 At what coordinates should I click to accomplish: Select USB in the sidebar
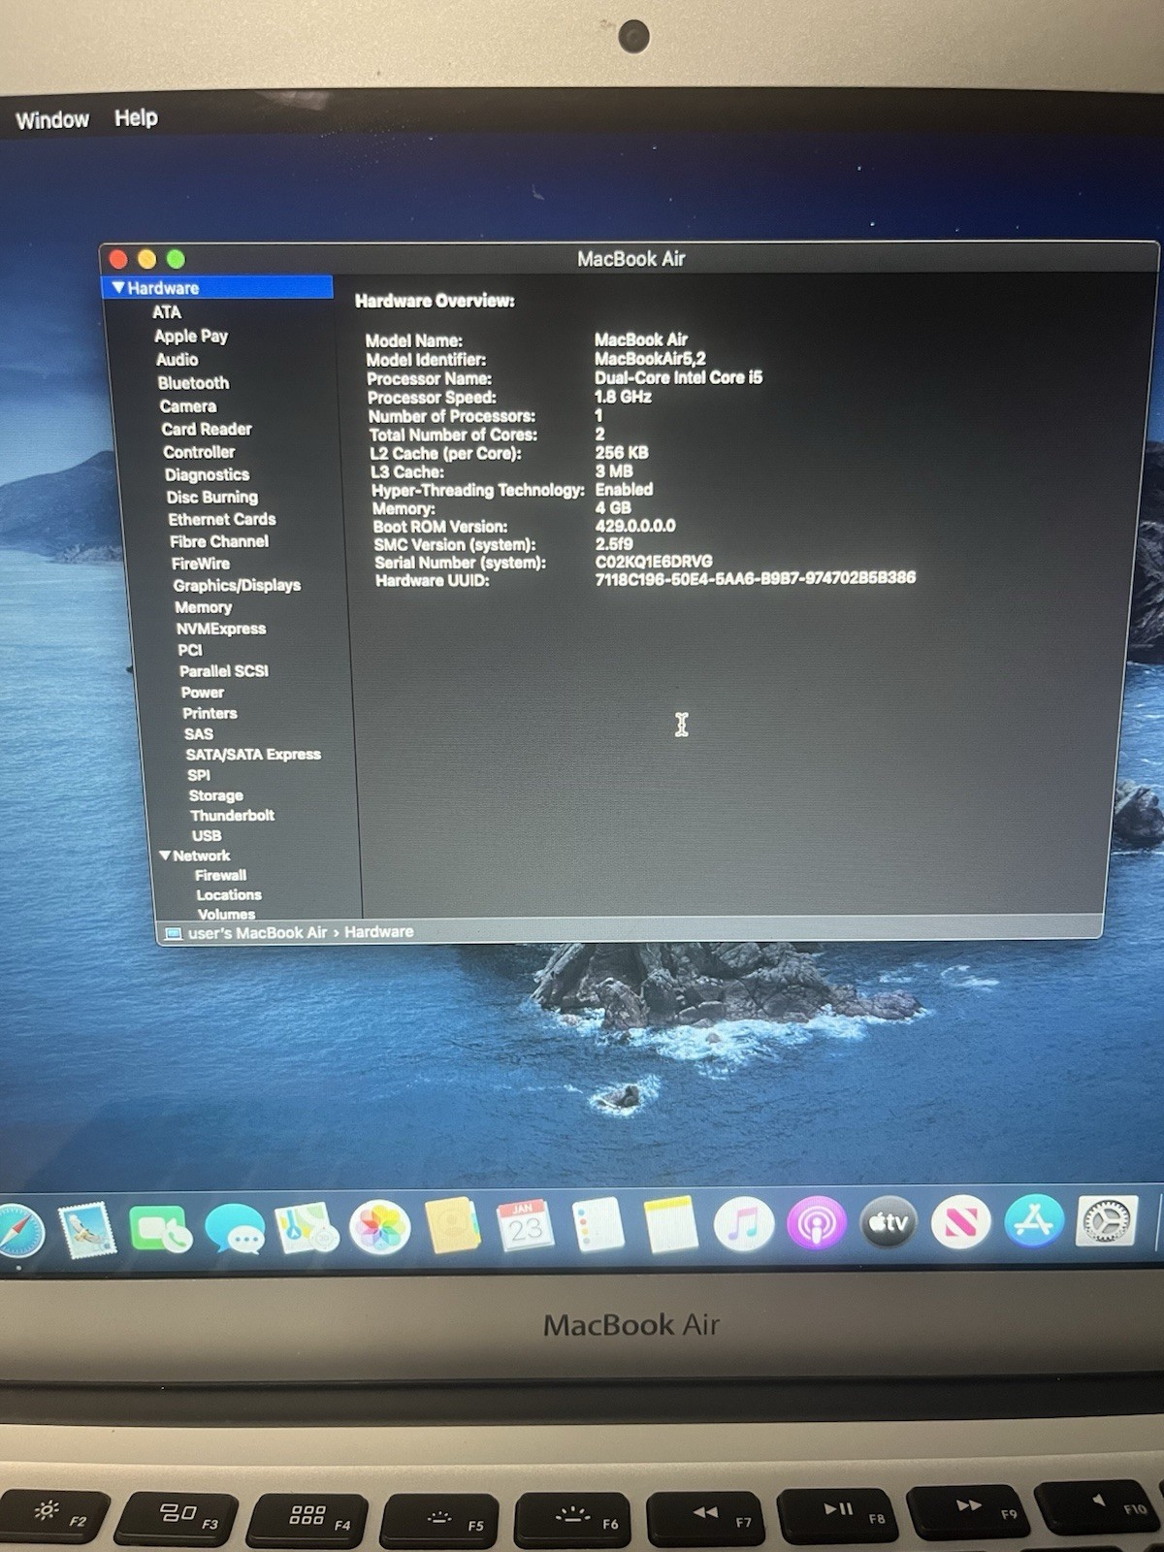pos(207,835)
